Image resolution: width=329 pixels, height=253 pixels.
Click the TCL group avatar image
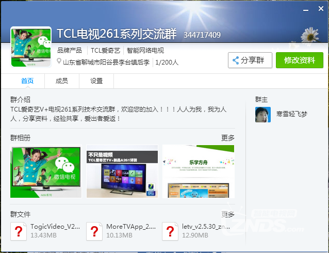[31, 47]
